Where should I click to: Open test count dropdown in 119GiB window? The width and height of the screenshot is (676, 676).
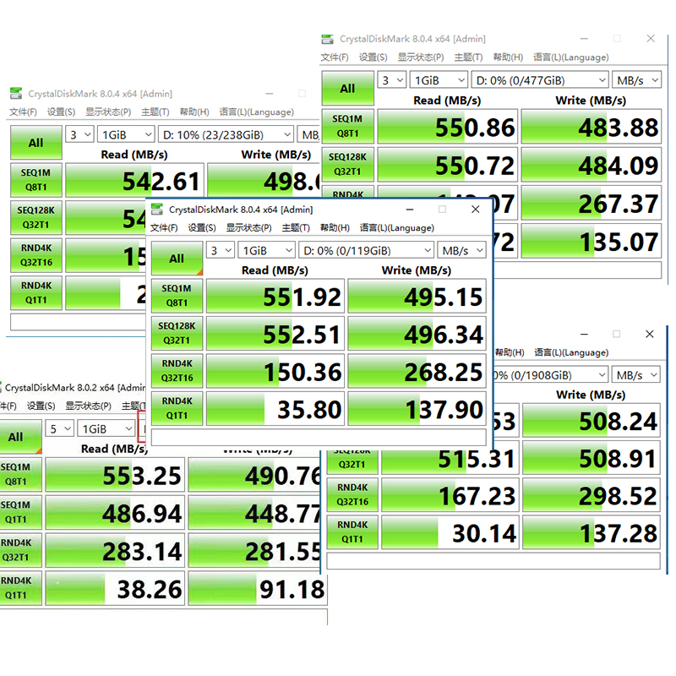coord(221,250)
